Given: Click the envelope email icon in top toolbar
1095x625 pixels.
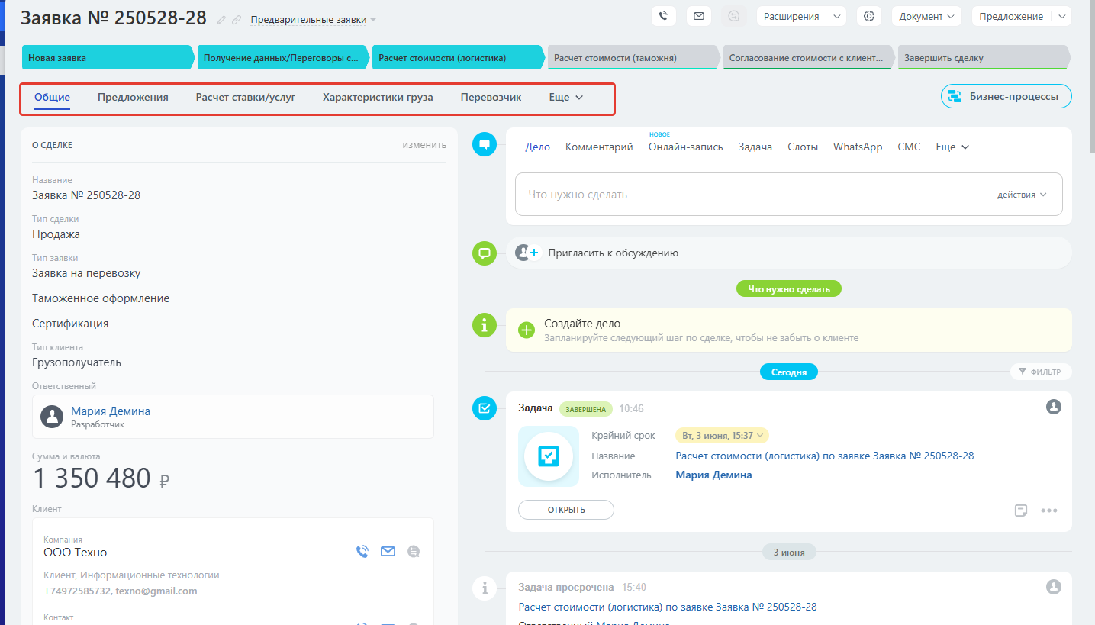Looking at the screenshot, I should click(698, 16).
